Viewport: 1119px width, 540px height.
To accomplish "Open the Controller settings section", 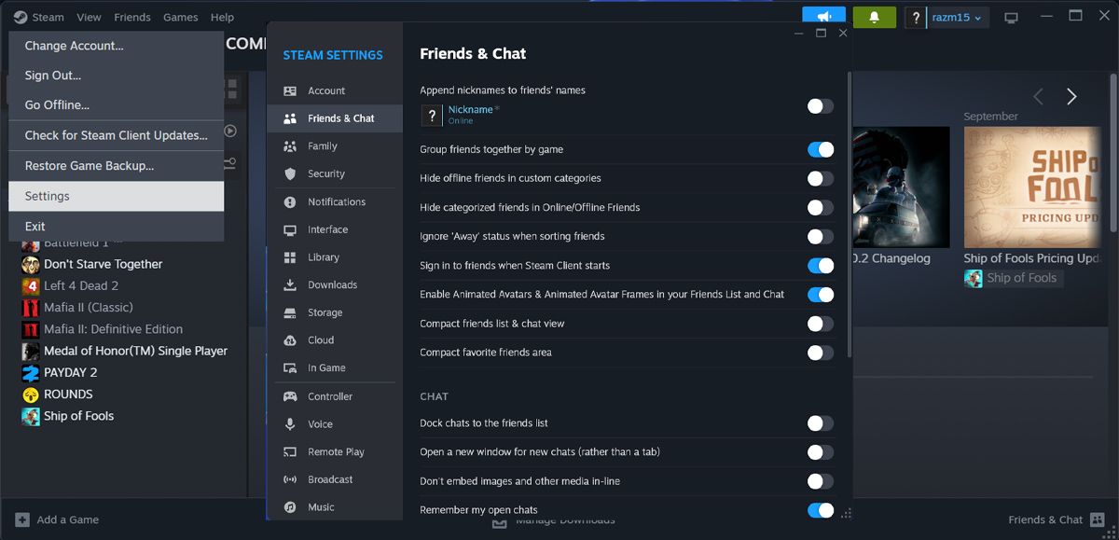I will 329,396.
